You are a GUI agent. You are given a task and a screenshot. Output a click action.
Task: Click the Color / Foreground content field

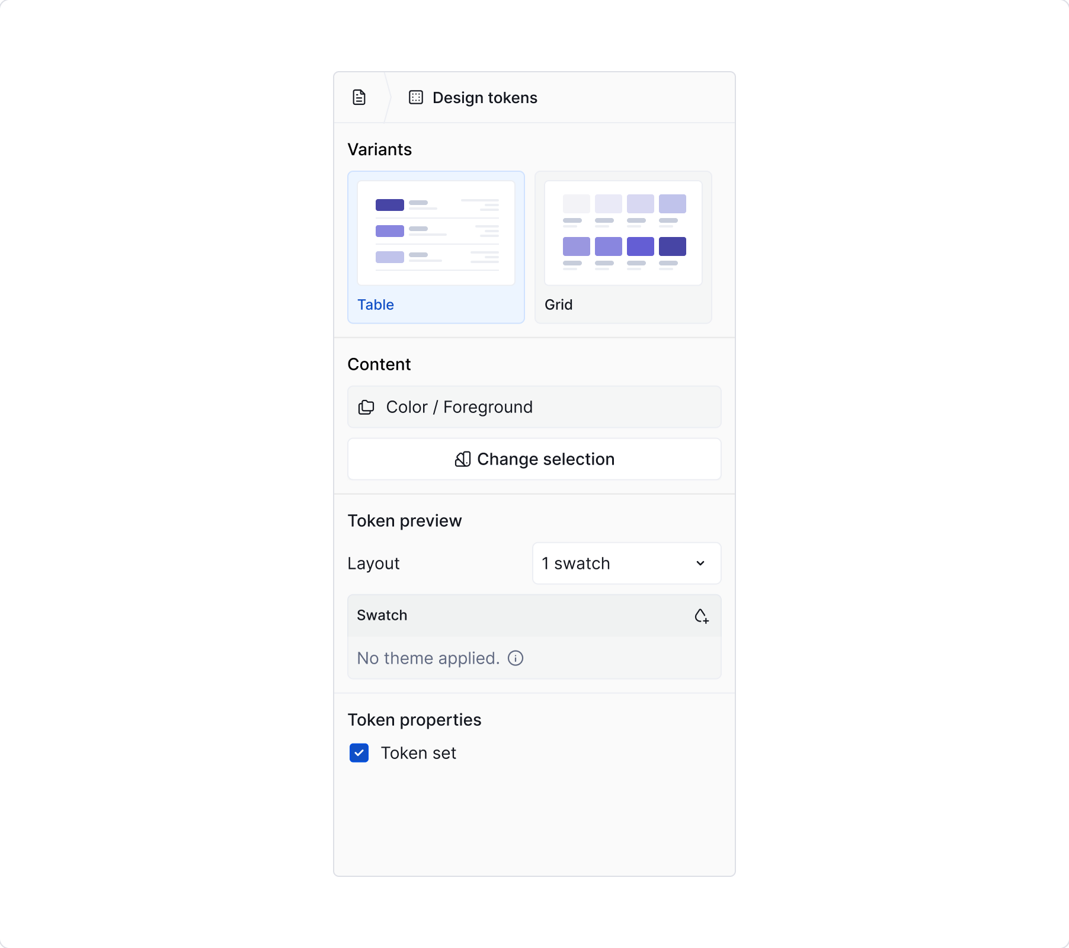pyautogui.click(x=533, y=406)
